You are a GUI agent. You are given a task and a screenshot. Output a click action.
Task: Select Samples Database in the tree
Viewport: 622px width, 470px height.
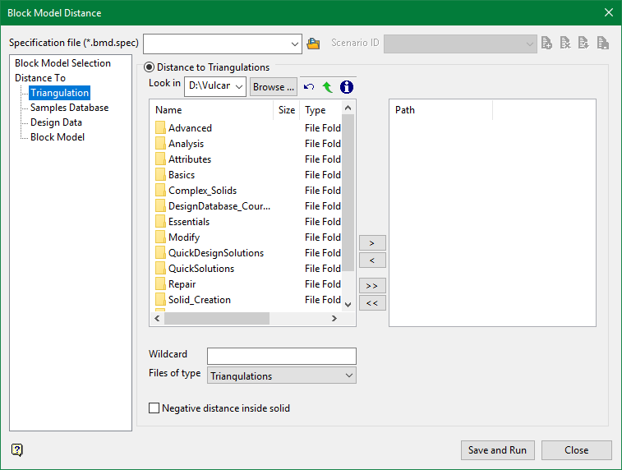69,108
